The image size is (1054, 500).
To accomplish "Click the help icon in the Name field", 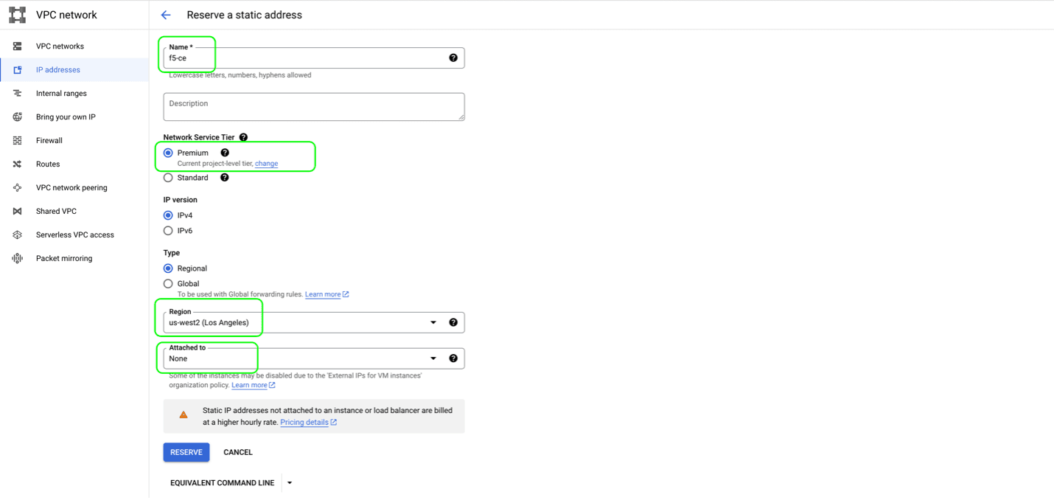I will (453, 58).
